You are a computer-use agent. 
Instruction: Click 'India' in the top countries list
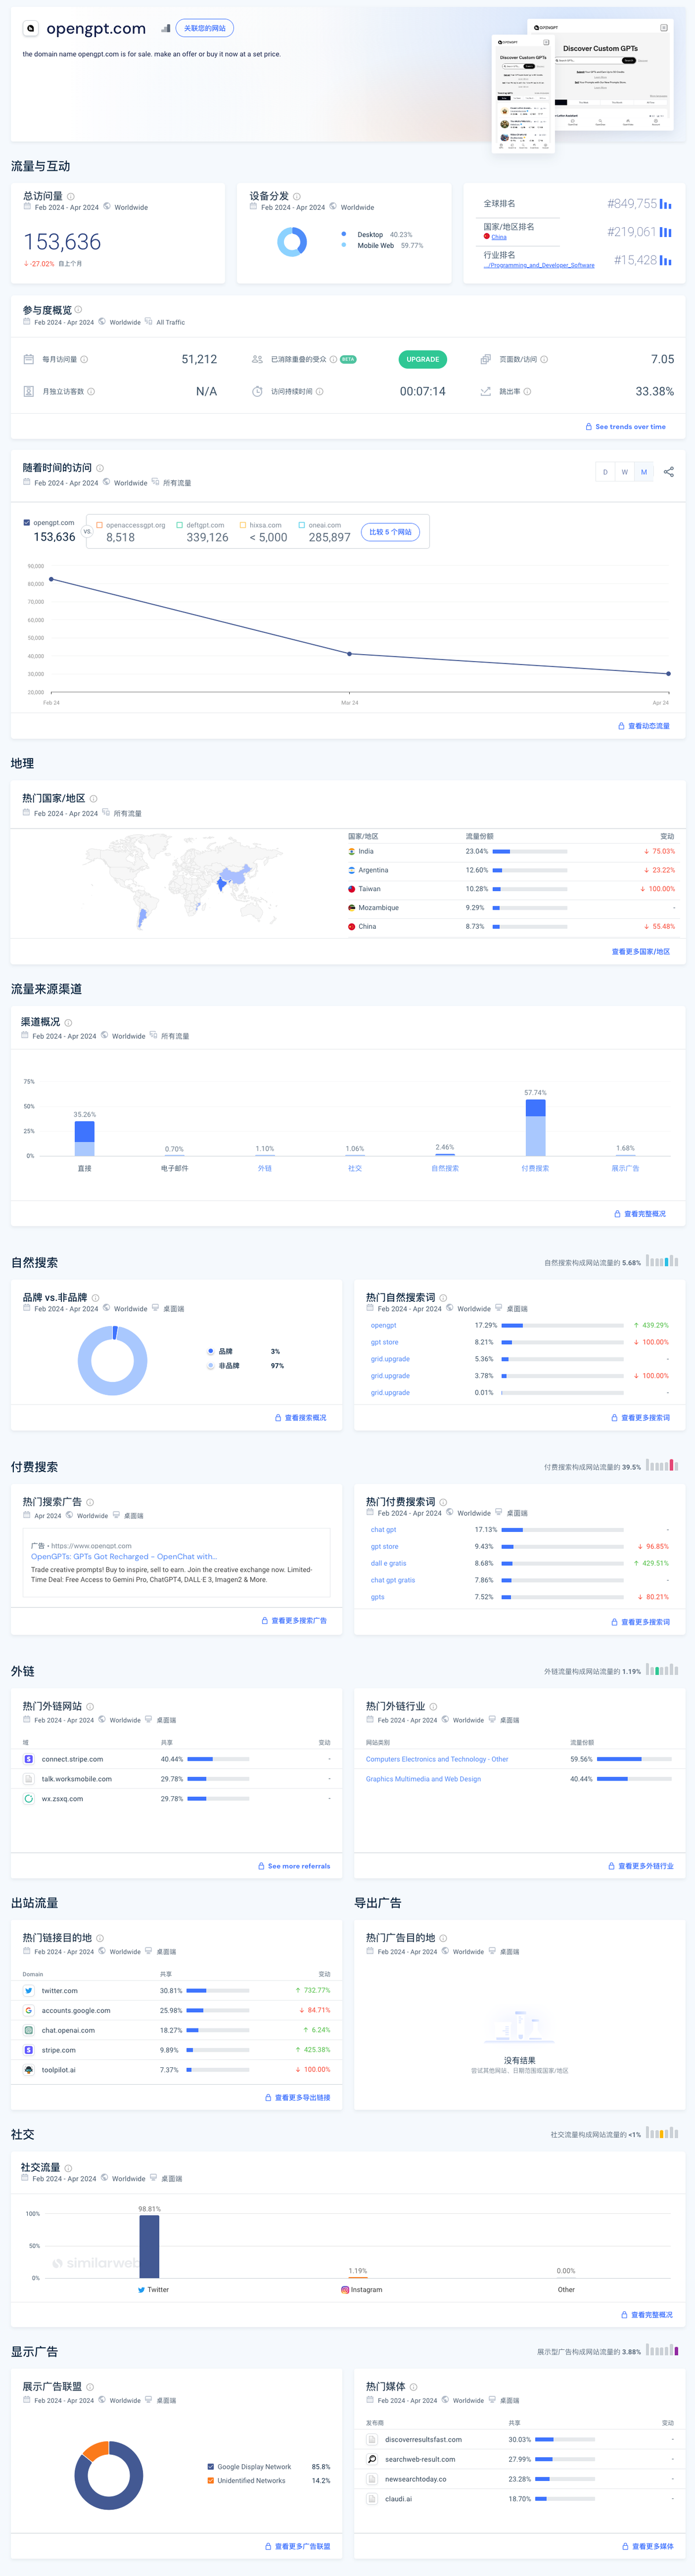click(x=366, y=852)
